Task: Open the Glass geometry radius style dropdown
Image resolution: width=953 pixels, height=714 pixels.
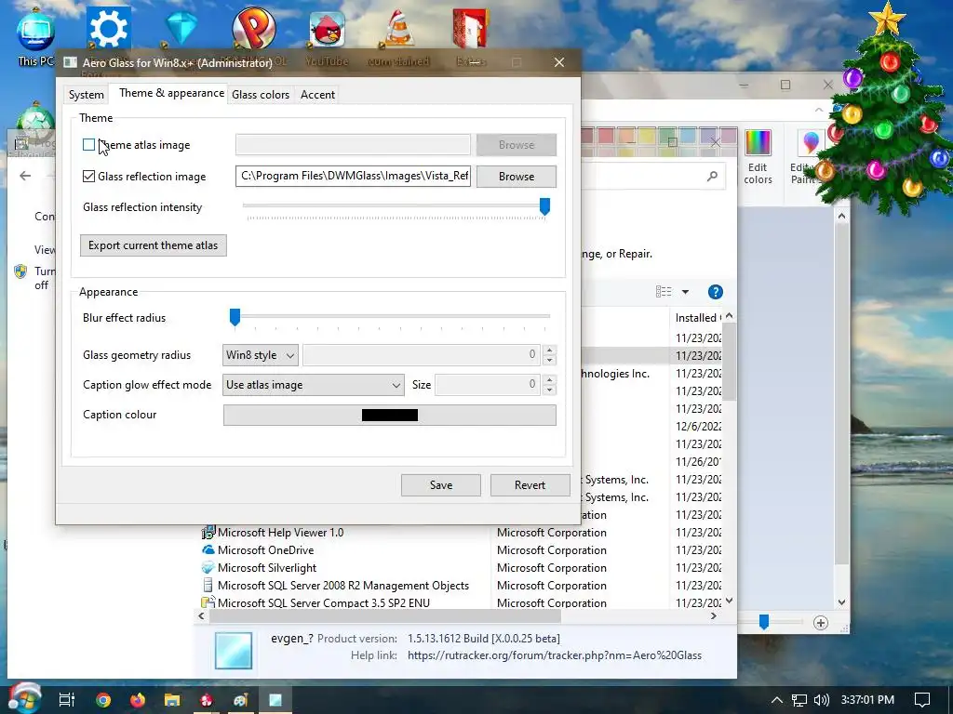Action: point(261,355)
